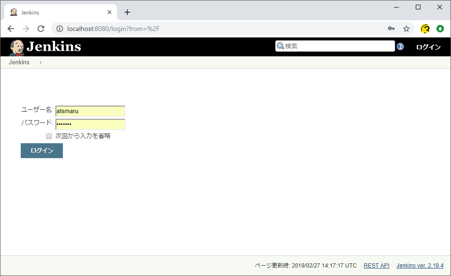Go forward to the next page
This screenshot has height=276, width=451.
[x=26, y=29]
